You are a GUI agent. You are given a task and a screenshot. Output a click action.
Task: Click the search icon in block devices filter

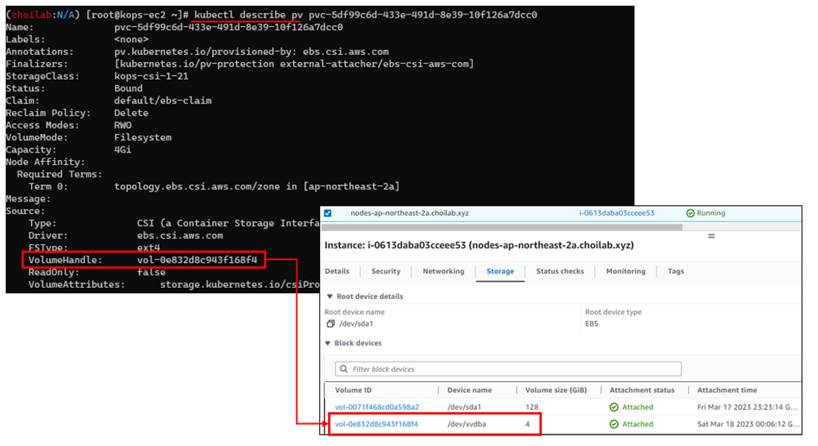point(344,369)
